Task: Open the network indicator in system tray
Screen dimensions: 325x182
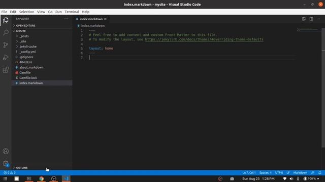Action: pos(285,178)
